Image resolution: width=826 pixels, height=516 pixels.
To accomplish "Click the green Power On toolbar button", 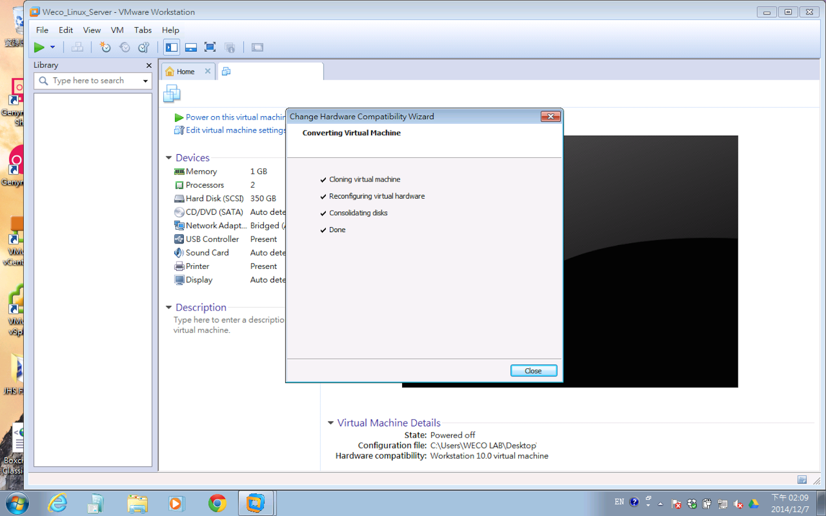I will tap(39, 47).
